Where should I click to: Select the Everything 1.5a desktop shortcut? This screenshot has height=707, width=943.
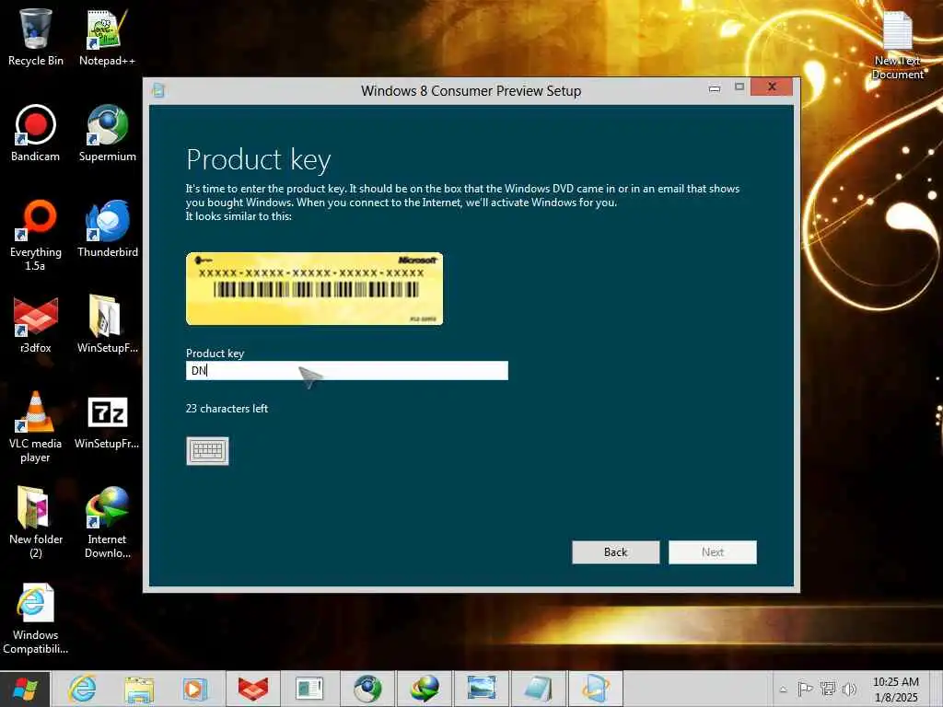(x=36, y=235)
